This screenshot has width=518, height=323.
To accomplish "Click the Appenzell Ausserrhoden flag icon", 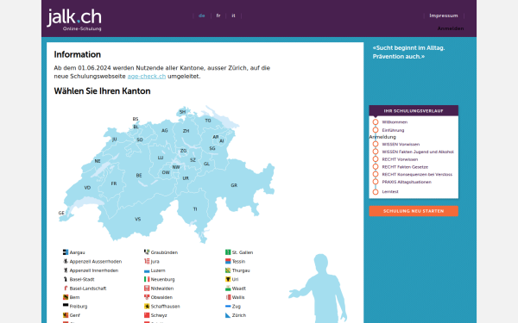I will [66, 261].
